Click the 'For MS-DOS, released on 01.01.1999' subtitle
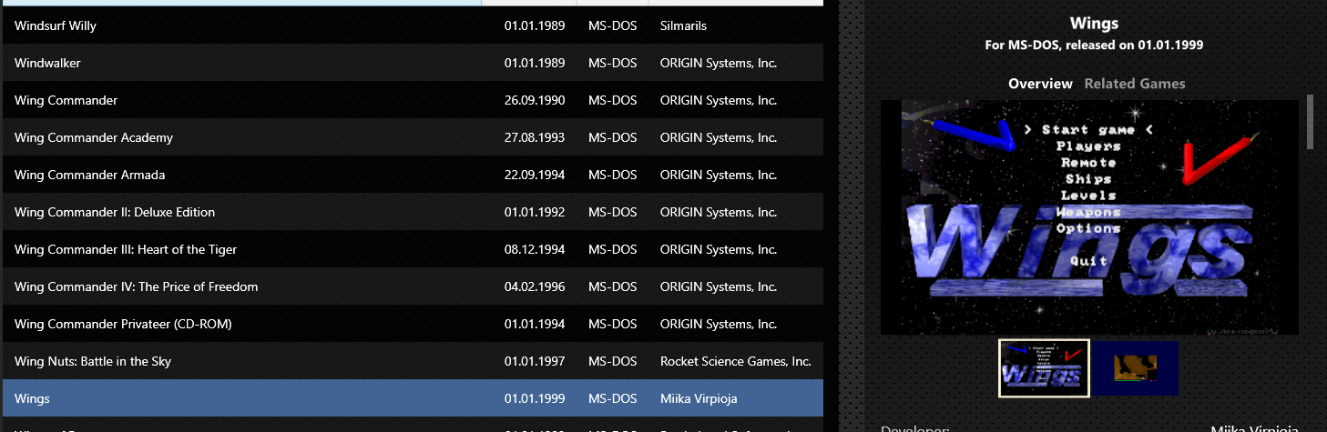The height and width of the screenshot is (432, 1327). (1094, 45)
